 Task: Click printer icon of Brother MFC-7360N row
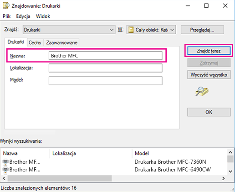coord(5,162)
